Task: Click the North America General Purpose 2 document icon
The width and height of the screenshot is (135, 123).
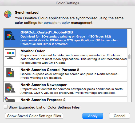Action: 10,73
